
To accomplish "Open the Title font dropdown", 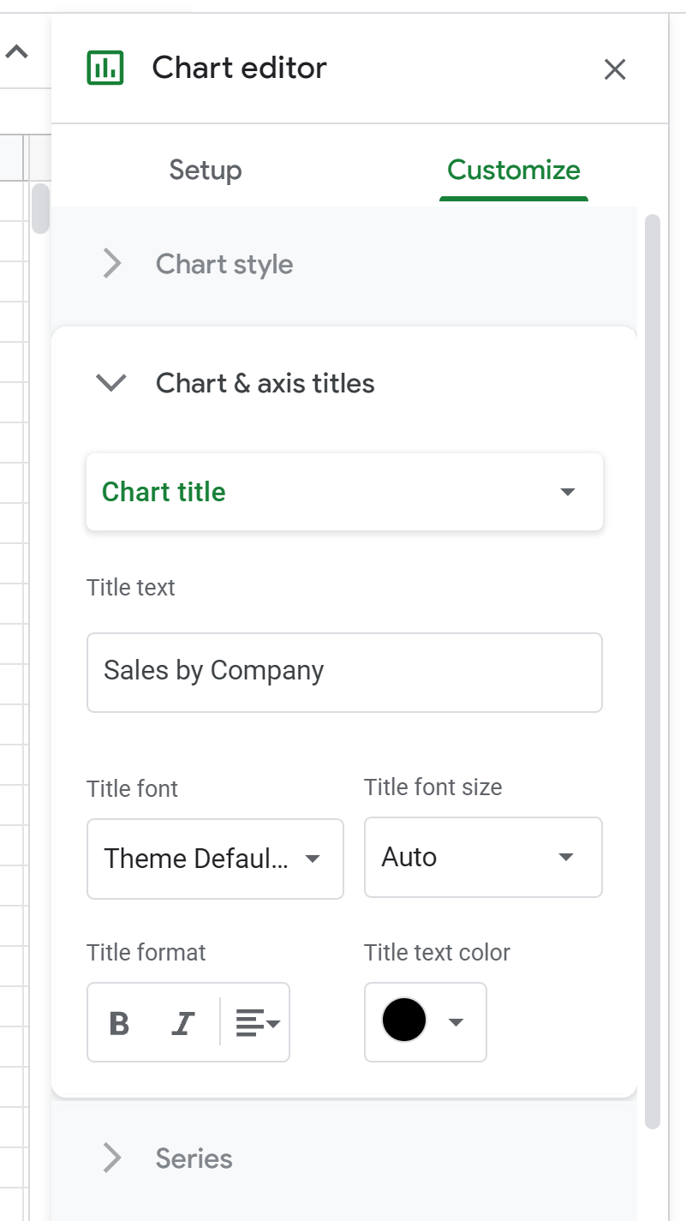I will click(x=215, y=859).
